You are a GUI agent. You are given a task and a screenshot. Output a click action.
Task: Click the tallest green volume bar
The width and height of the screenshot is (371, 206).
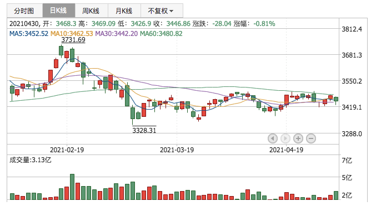[x=72, y=187]
